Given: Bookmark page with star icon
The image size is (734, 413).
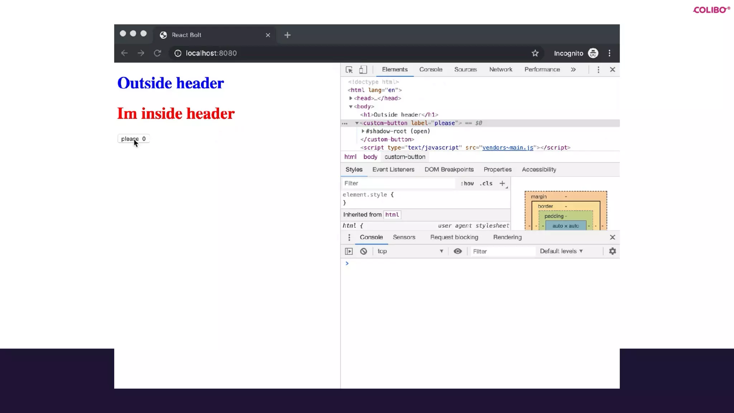Looking at the screenshot, I should pyautogui.click(x=535, y=53).
